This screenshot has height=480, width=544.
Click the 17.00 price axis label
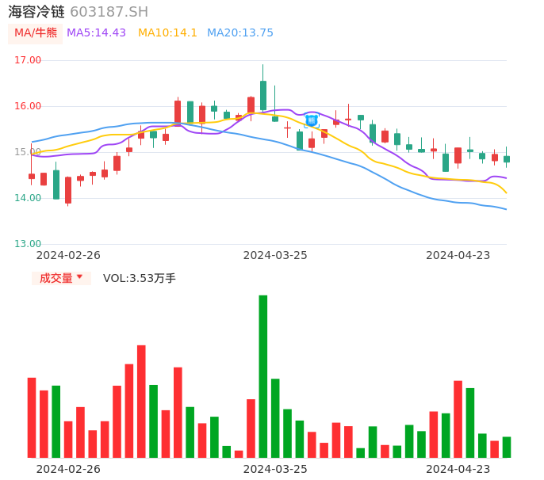[x=28, y=60]
